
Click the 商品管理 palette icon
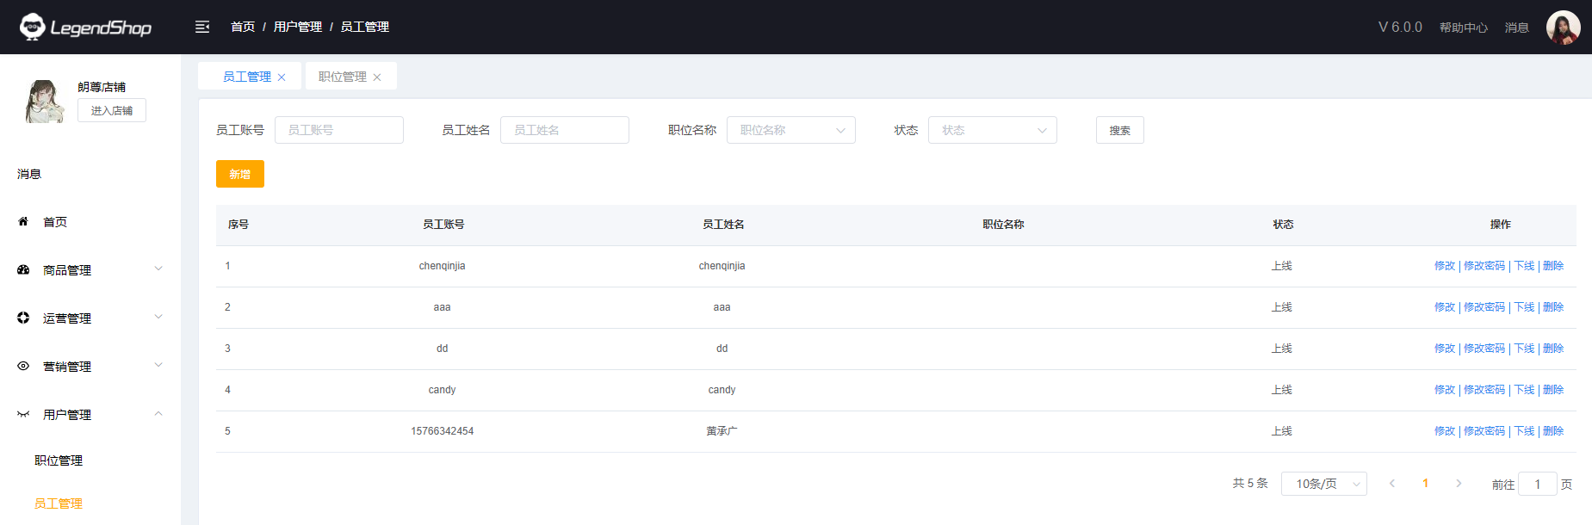point(23,270)
